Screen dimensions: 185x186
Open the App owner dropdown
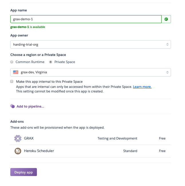(x=90, y=45)
